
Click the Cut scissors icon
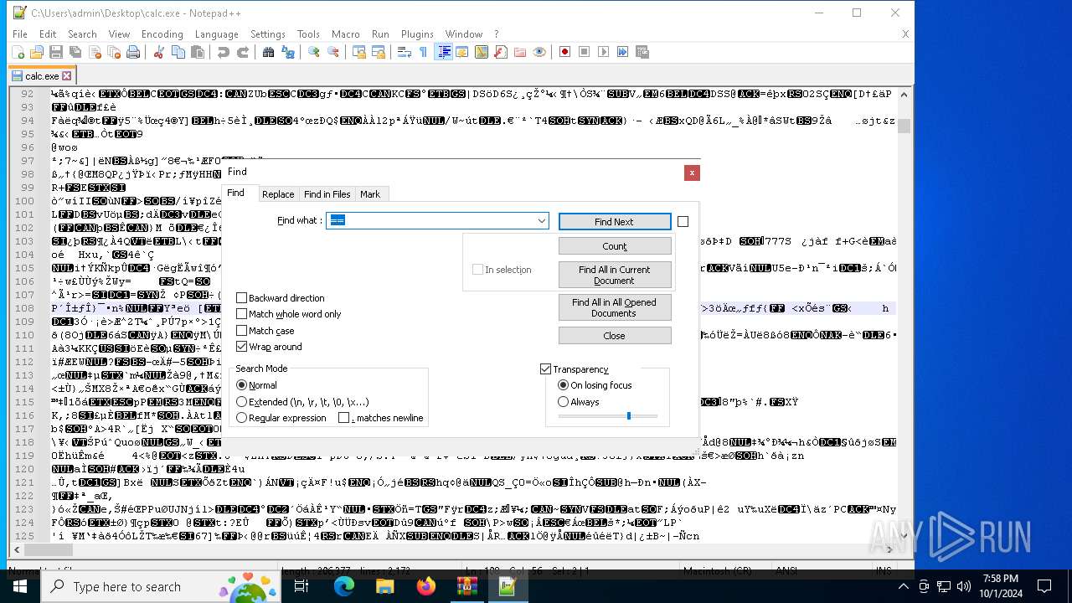(158, 52)
